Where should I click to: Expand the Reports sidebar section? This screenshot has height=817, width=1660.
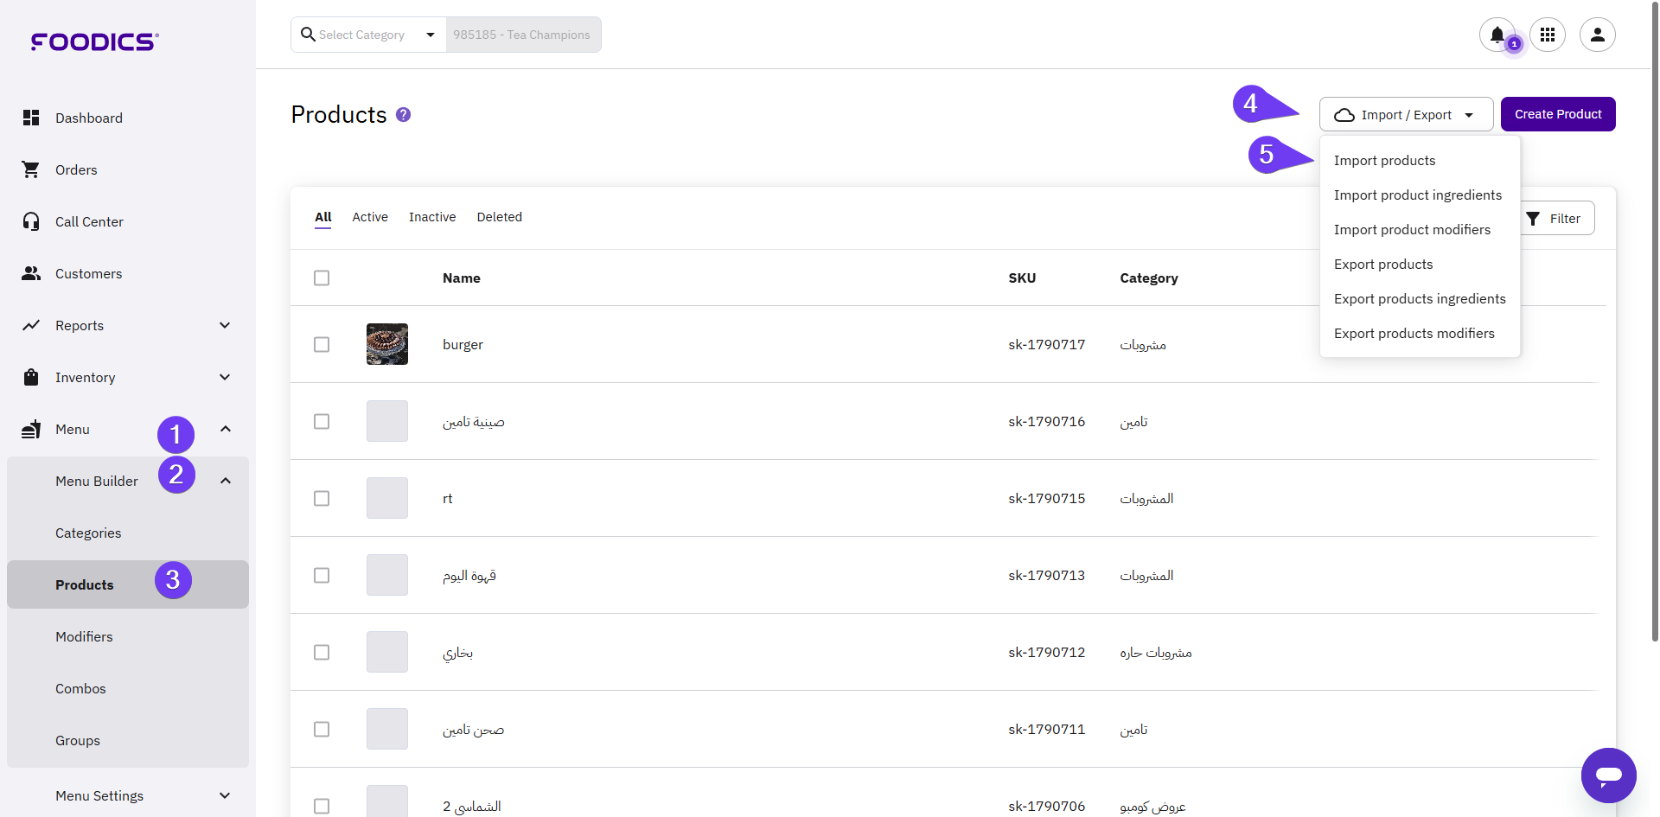pyautogui.click(x=225, y=325)
